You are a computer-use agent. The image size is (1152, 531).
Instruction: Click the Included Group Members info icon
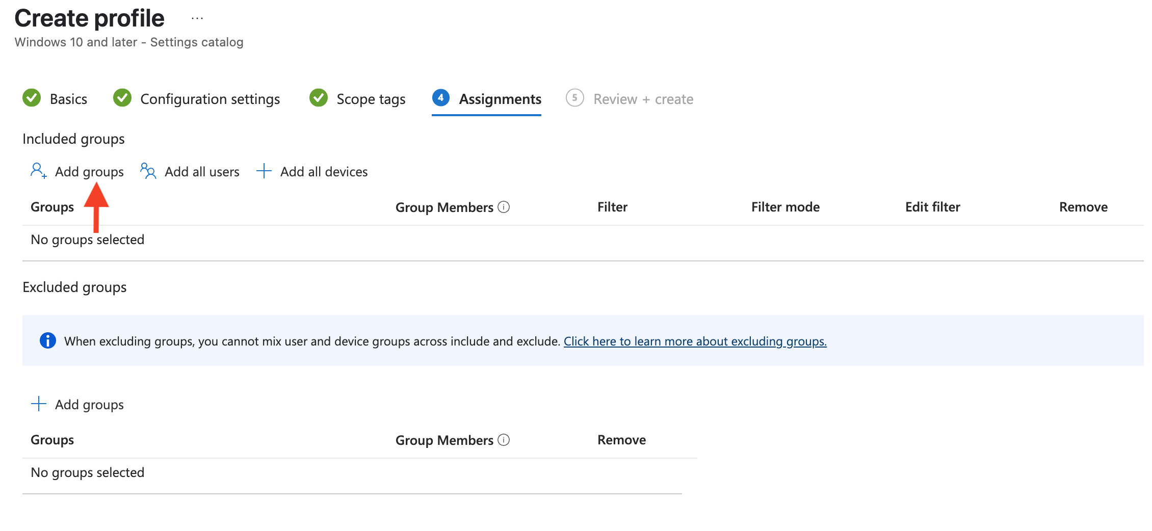[x=504, y=207]
